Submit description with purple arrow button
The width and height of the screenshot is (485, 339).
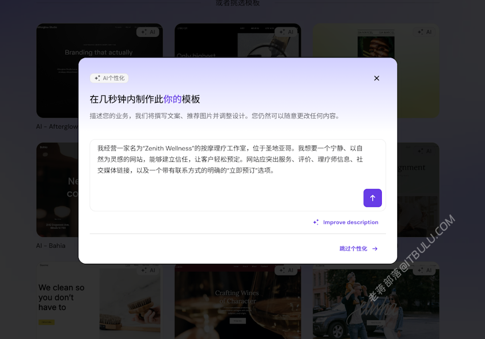pos(373,198)
